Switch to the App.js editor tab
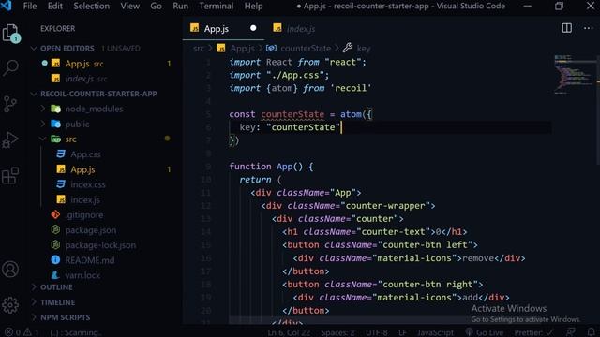This screenshot has height=337, width=600. (x=223, y=29)
